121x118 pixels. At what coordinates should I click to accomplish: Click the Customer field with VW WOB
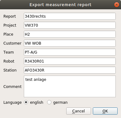pos(70,43)
